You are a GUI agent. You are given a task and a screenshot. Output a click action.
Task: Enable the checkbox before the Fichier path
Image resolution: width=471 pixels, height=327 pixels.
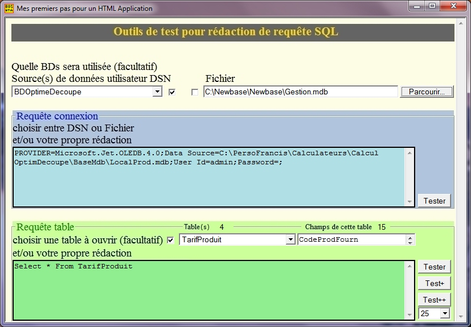pos(195,92)
